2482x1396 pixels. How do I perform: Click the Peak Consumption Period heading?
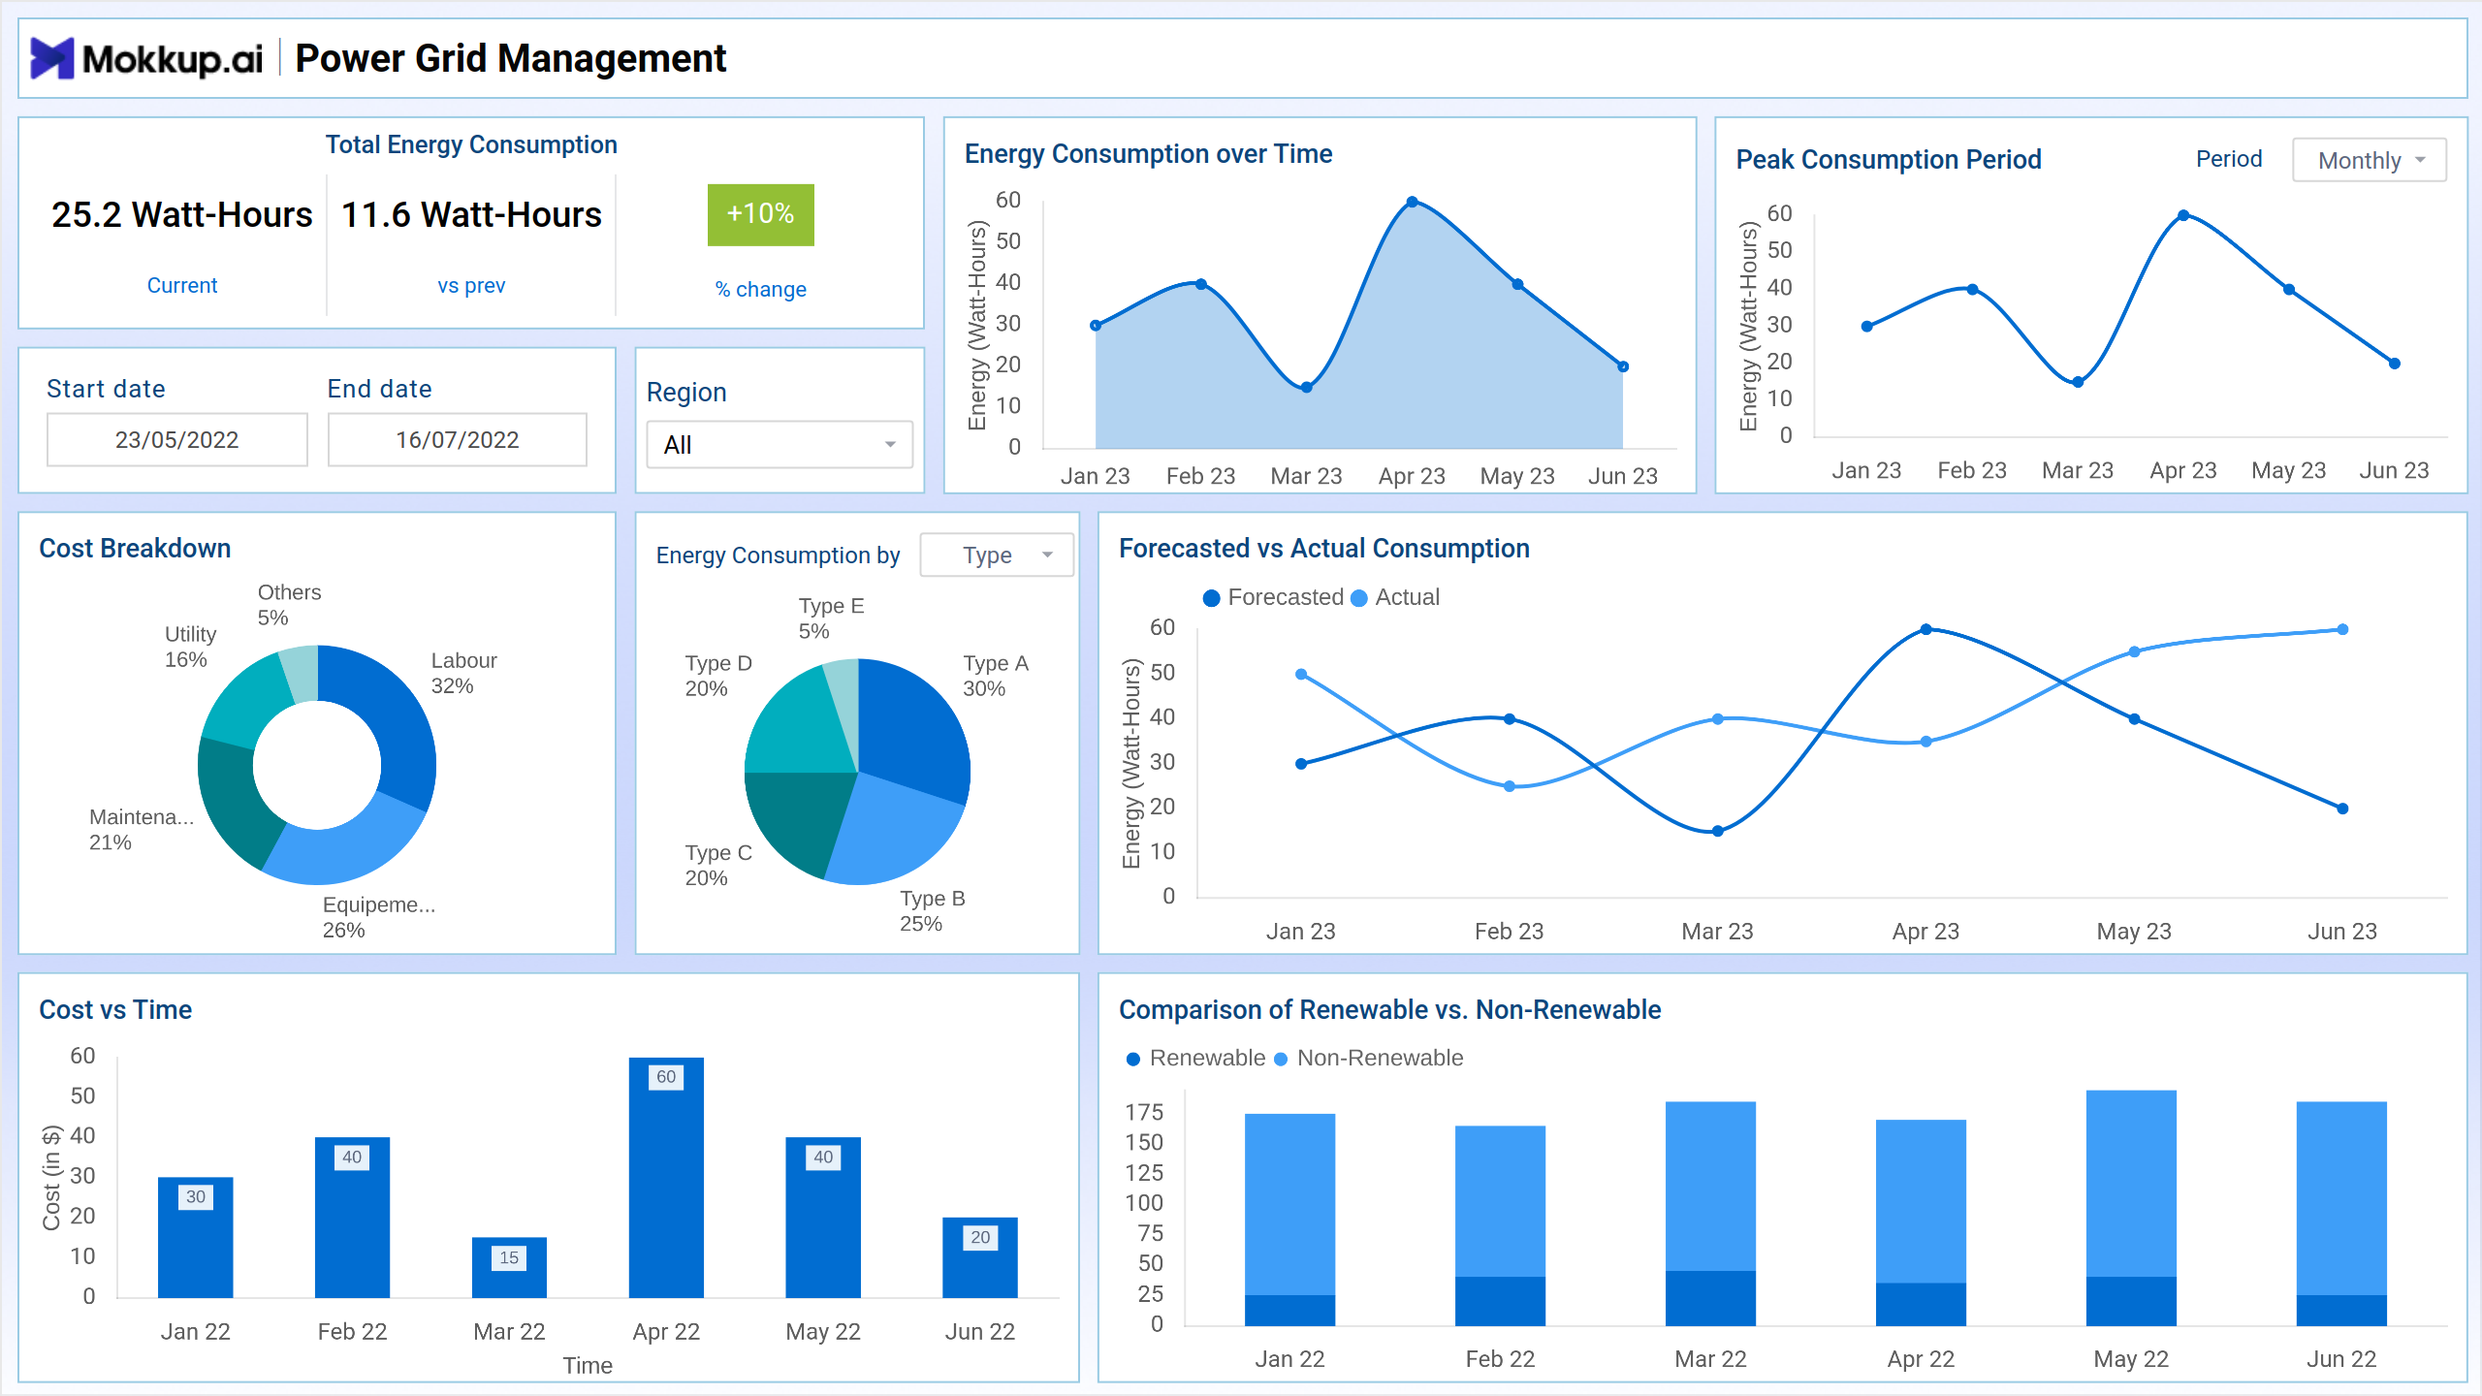coord(1889,159)
